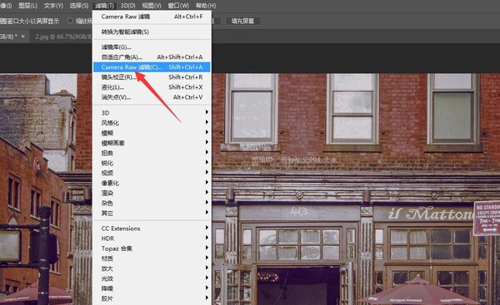Open the 3D(D) menu
This screenshot has height=305, width=500.
click(127, 6)
